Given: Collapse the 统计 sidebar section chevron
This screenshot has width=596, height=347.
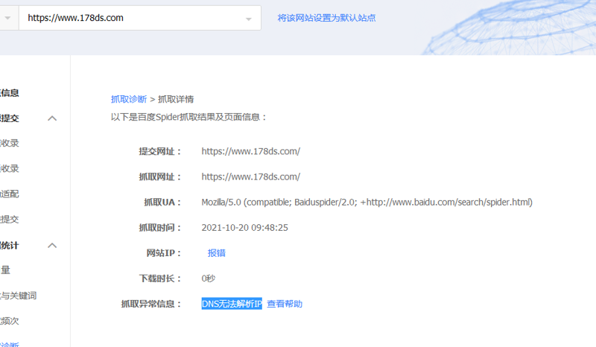Looking at the screenshot, I should [x=52, y=245].
